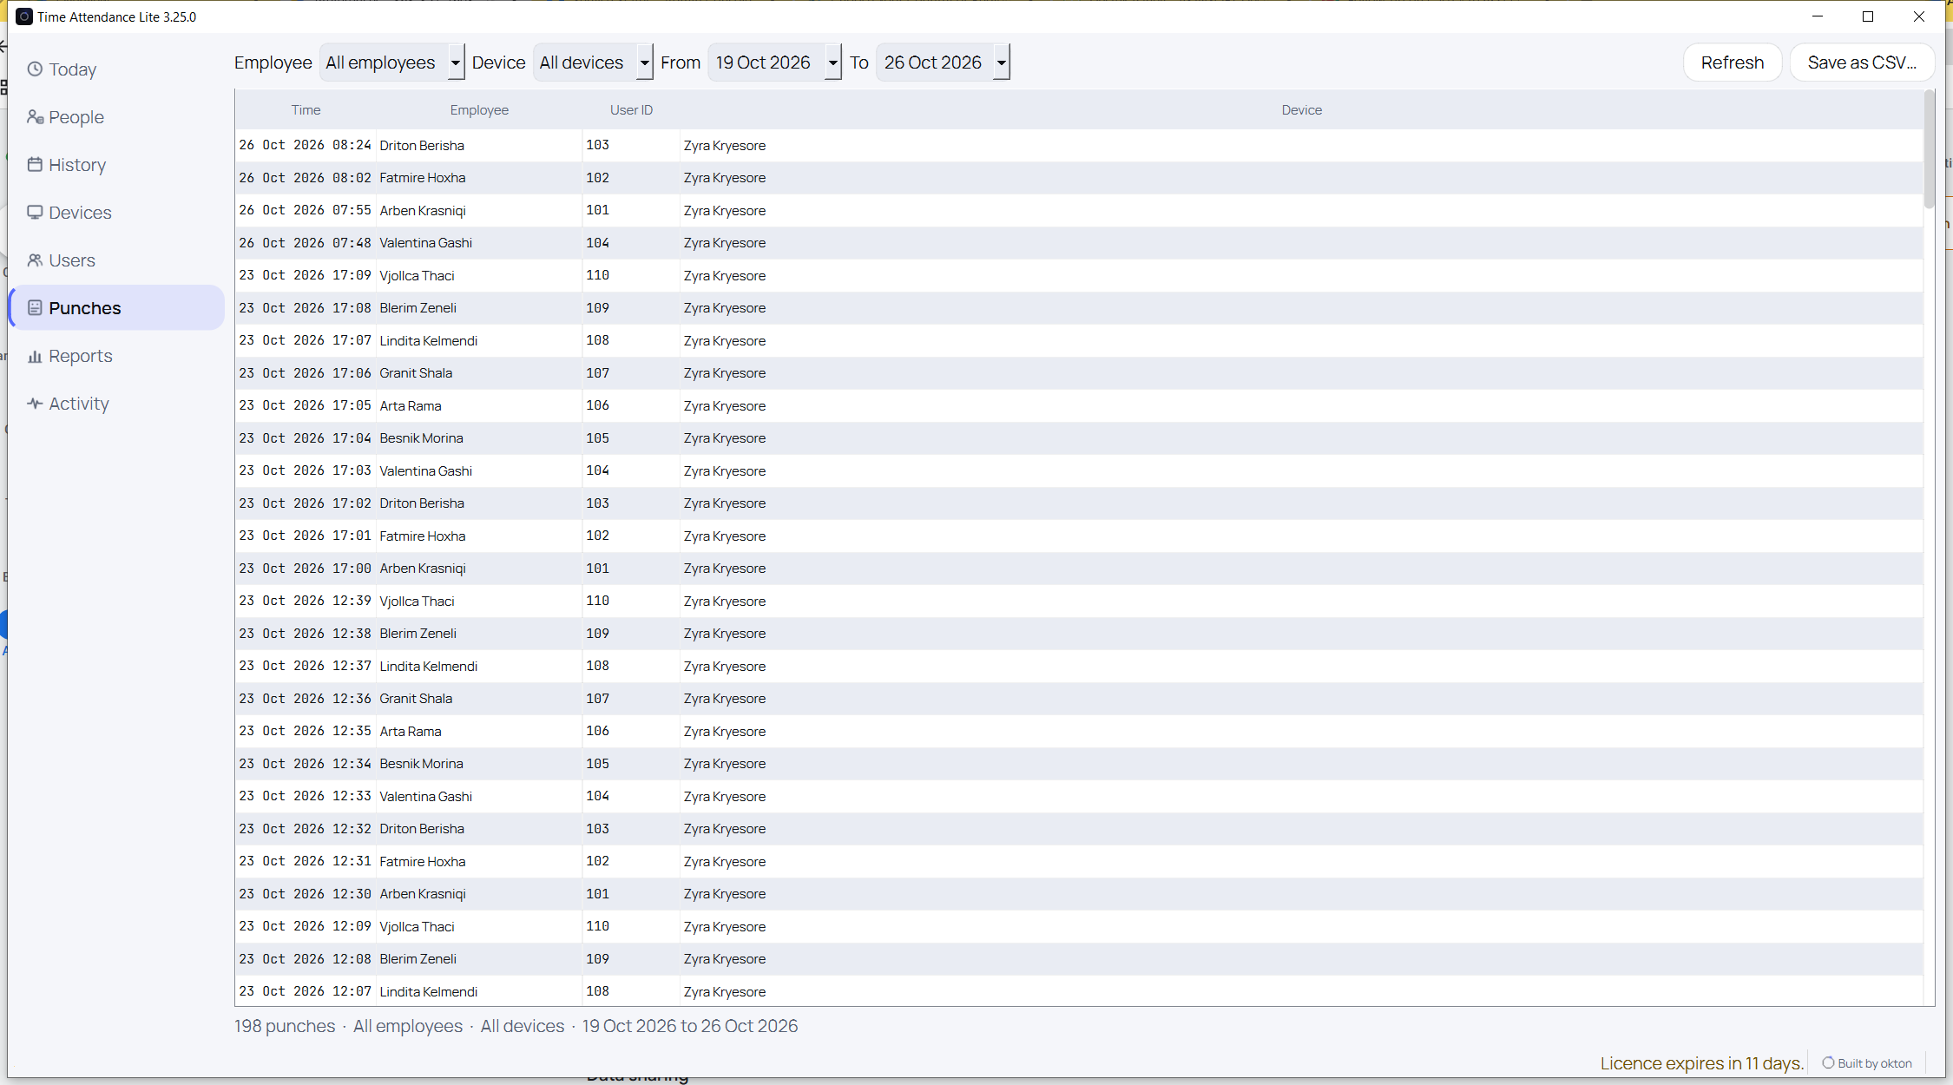This screenshot has height=1085, width=1953.
Task: Click the Time Attendance Lite app icon
Action: pos(24,16)
